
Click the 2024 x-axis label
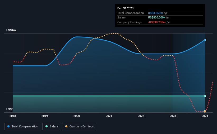[x=205, y=116]
